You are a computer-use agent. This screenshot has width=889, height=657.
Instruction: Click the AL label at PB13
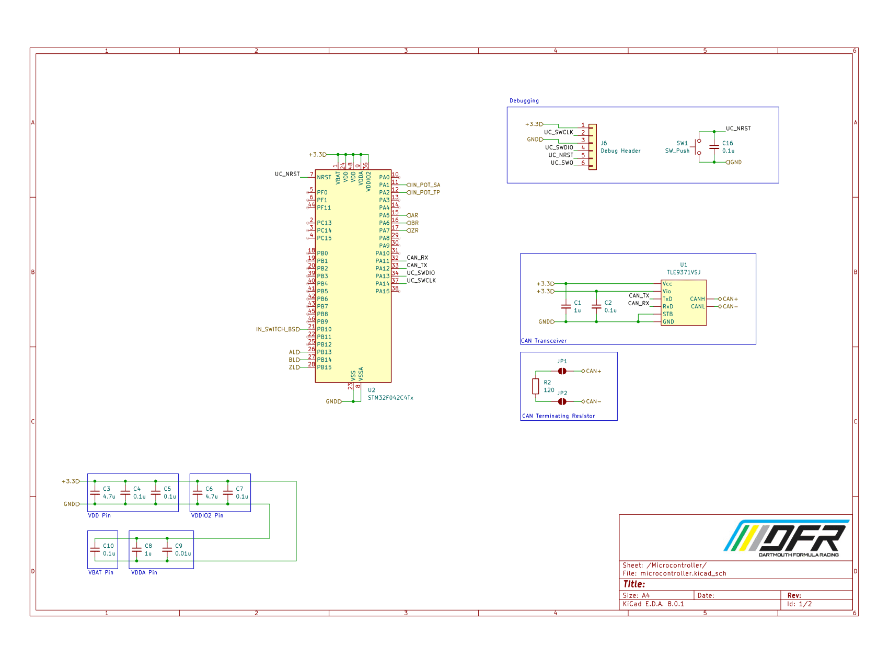tap(295, 352)
